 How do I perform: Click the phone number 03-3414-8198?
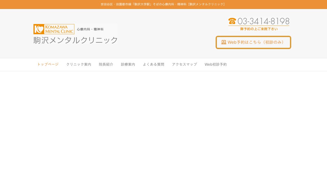(263, 21)
